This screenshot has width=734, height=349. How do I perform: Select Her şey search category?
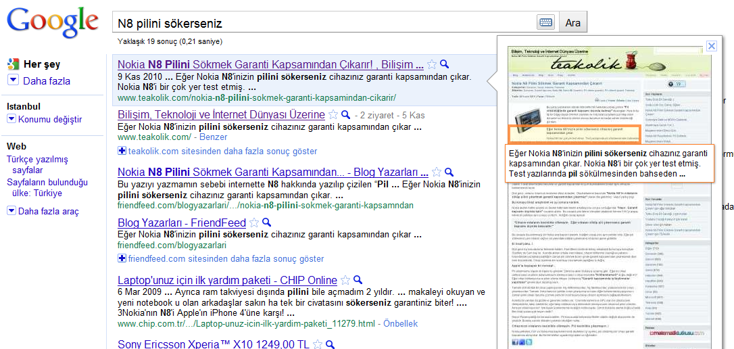click(42, 65)
